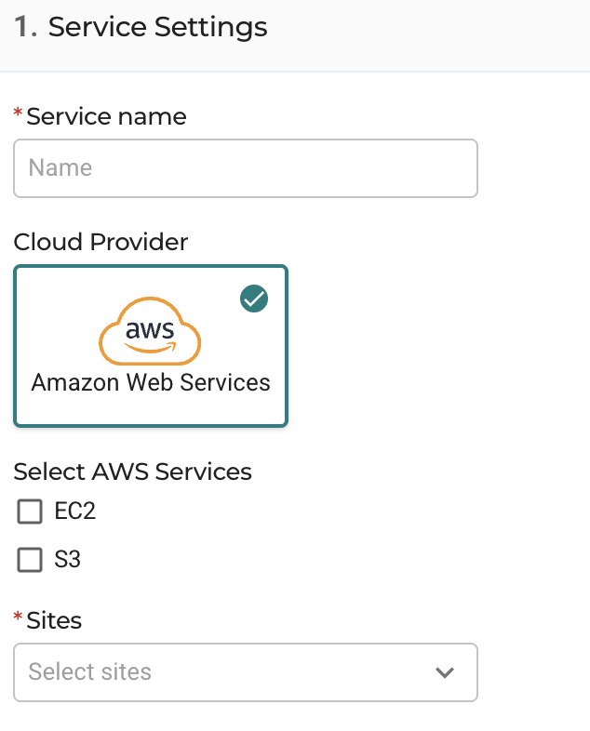Tick the EC2 checkbox
The image size is (590, 731).
[x=30, y=511]
